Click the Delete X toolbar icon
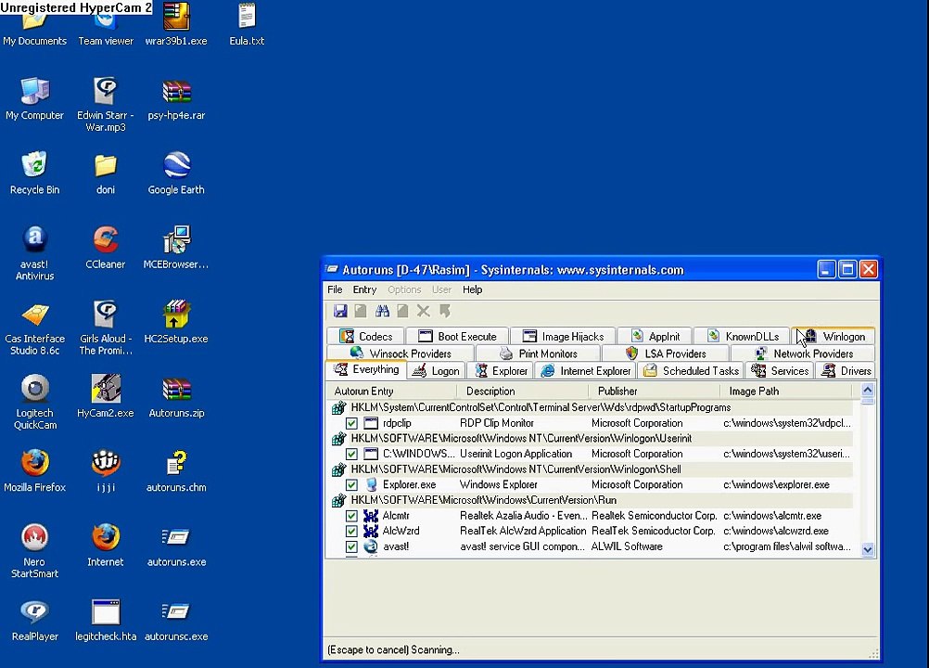 pos(423,311)
